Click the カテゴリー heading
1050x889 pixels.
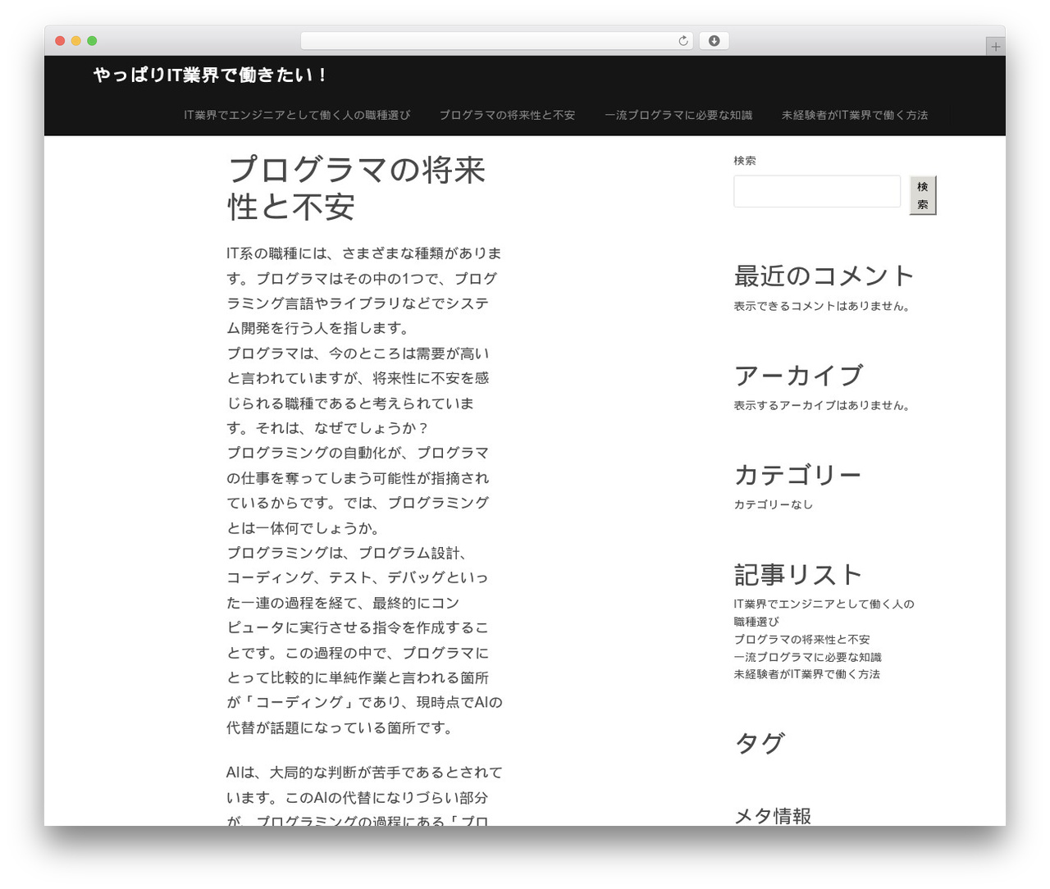tap(797, 475)
